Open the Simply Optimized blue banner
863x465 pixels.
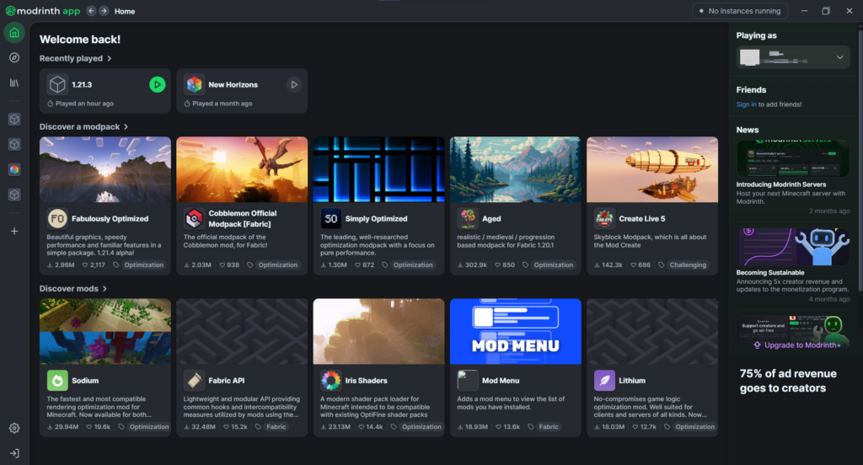[378, 169]
